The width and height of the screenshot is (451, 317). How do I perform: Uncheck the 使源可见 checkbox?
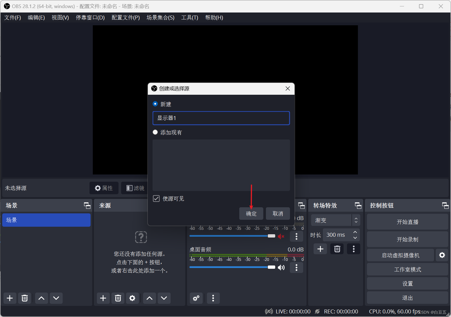coord(156,198)
